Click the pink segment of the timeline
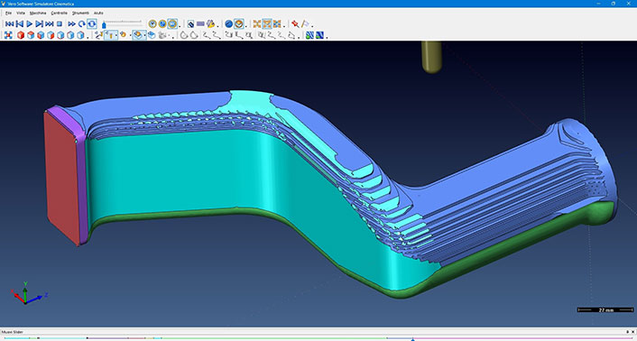The width and height of the screenshot is (637, 341). 522,338
